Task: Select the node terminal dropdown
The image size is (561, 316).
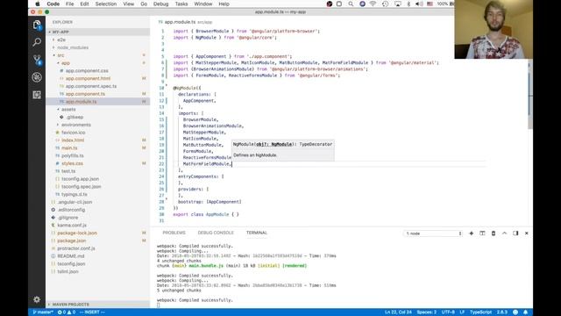Action: tap(433, 233)
